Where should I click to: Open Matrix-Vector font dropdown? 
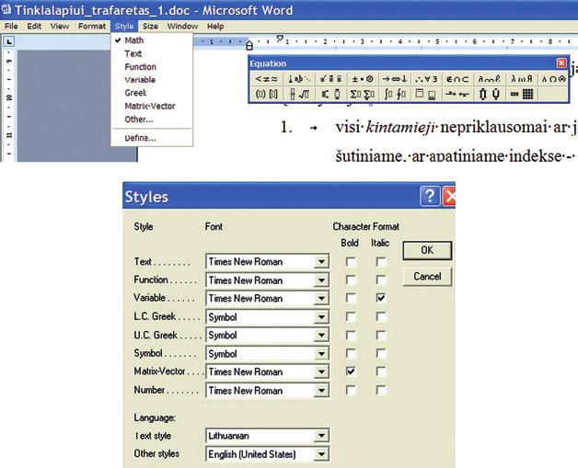[321, 371]
